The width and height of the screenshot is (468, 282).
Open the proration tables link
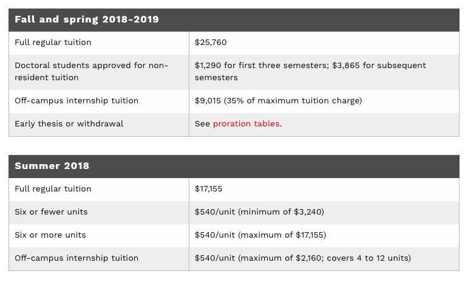pyautogui.click(x=246, y=123)
